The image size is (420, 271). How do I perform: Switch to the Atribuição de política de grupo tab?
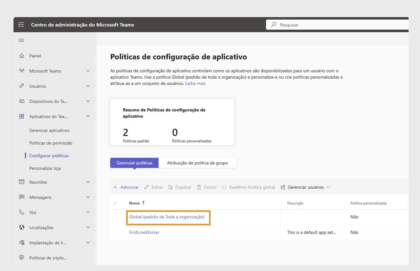pos(198,163)
